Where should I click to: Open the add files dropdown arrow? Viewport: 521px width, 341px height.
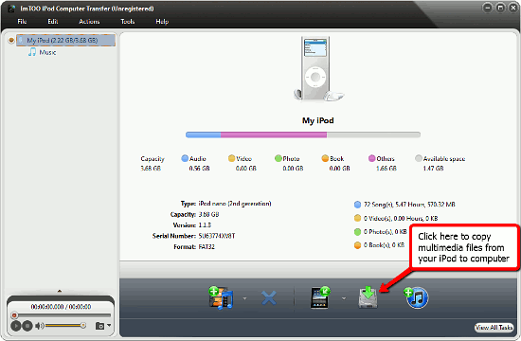pyautogui.click(x=245, y=298)
